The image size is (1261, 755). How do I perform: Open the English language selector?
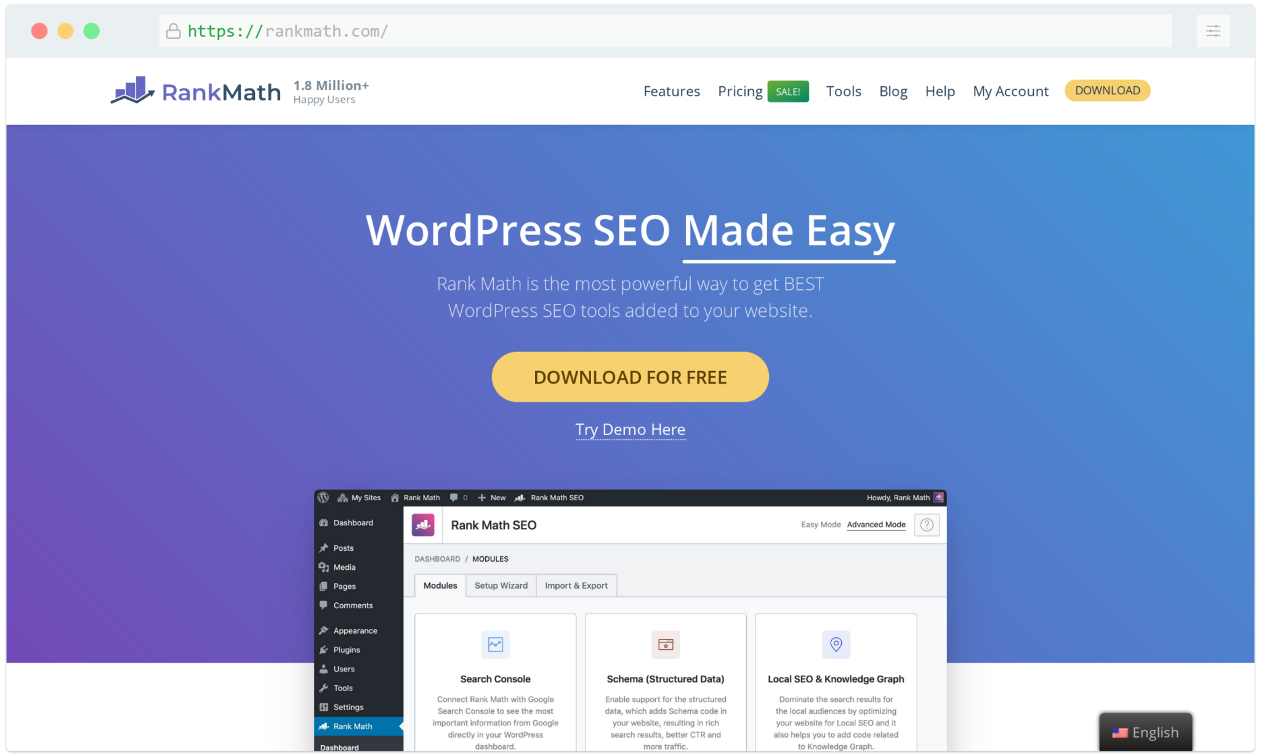click(x=1145, y=732)
